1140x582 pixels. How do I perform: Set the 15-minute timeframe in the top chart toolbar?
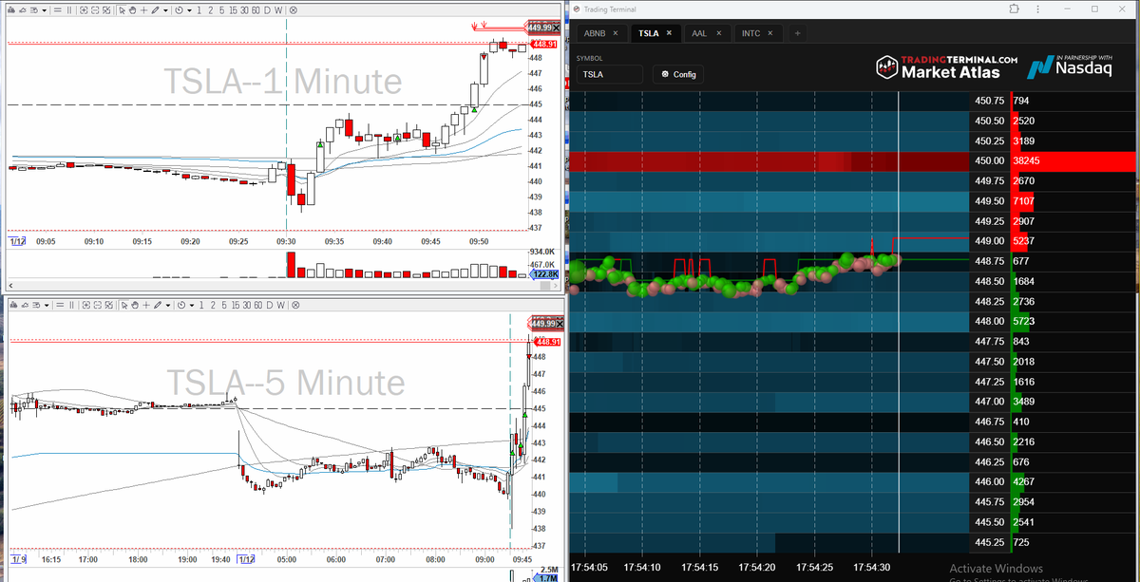tap(233, 10)
